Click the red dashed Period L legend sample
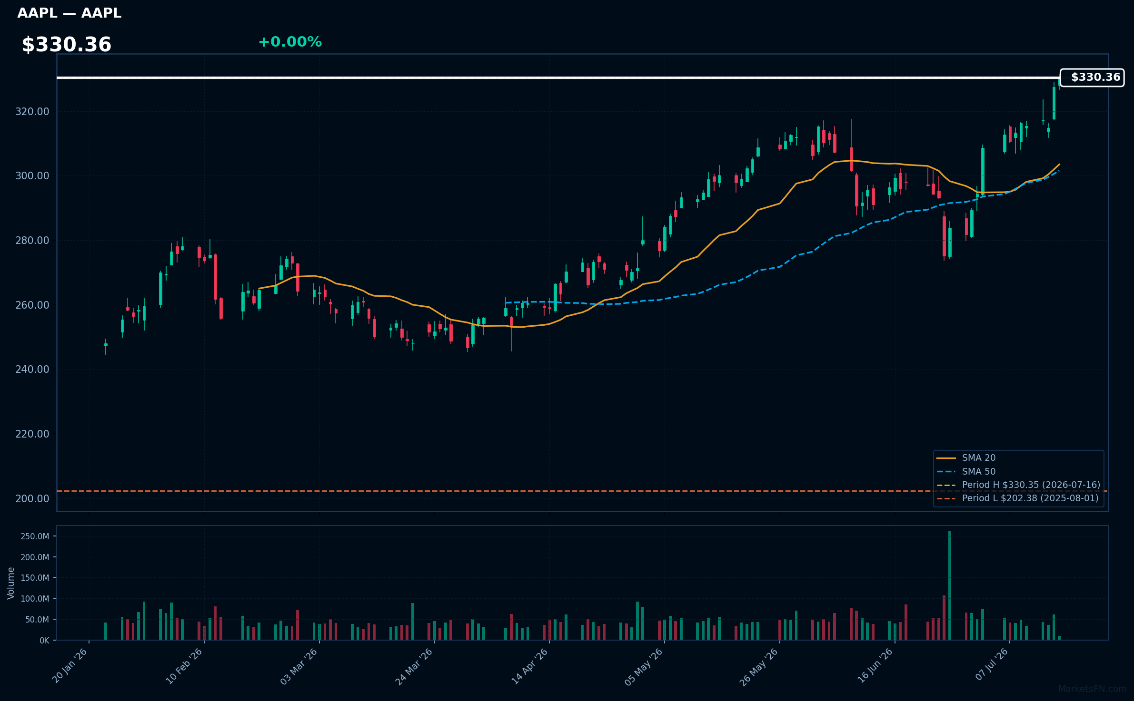Screen dimensions: 1134x701 pos(946,499)
